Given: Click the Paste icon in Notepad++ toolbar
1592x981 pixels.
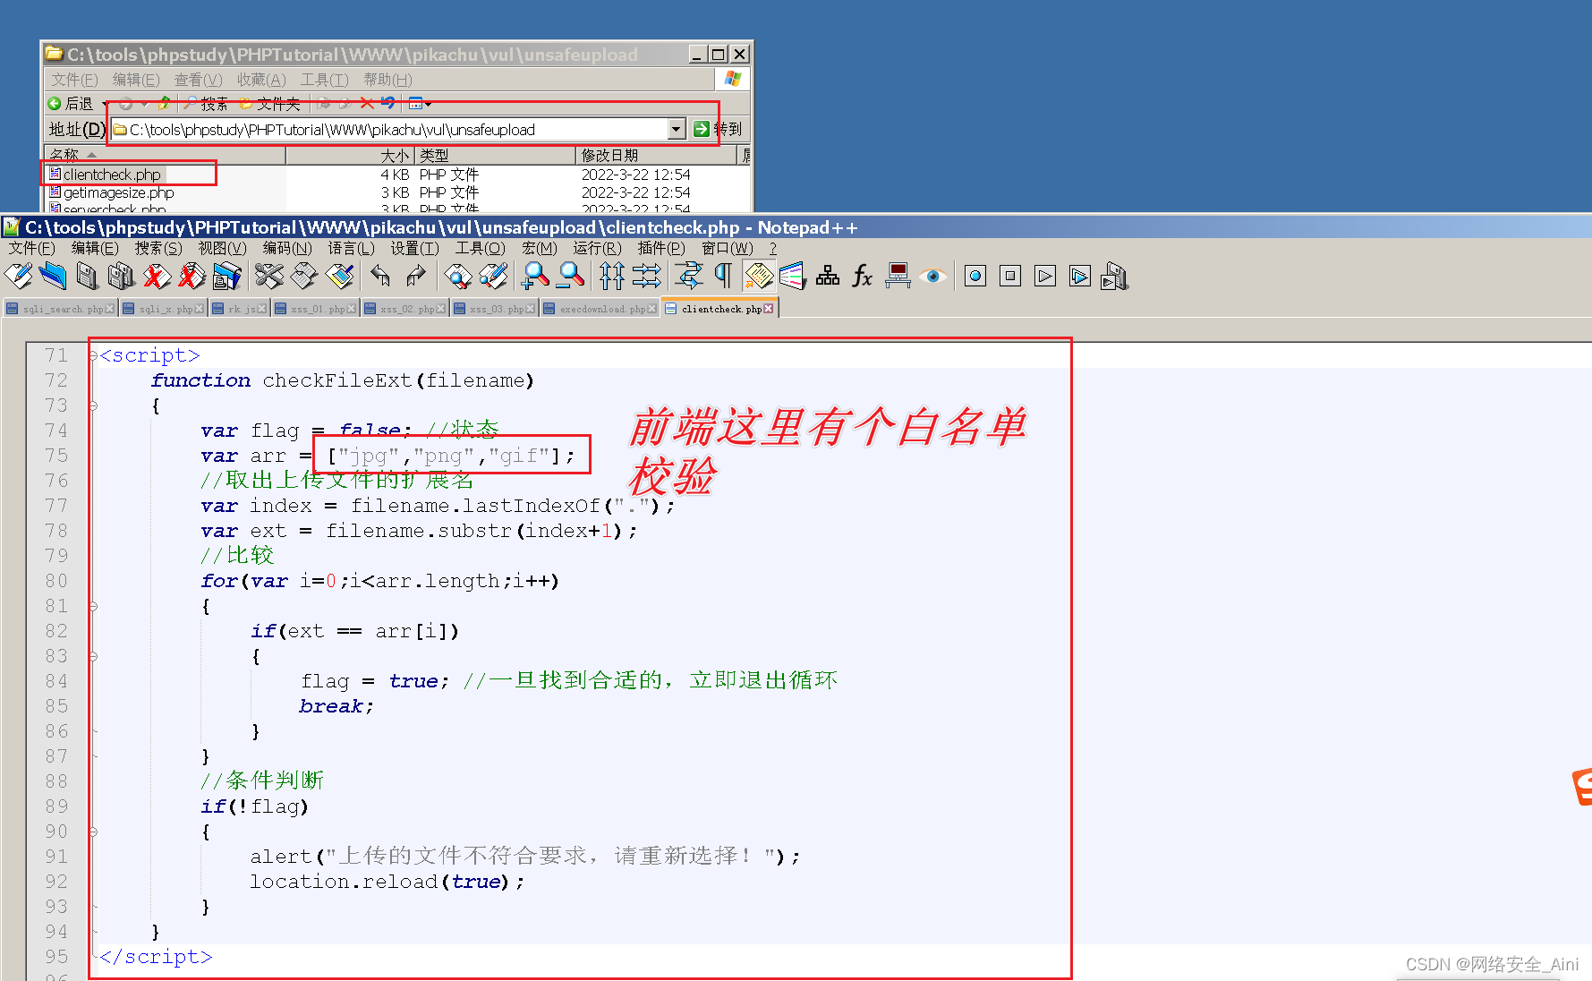Looking at the screenshot, I should 340,276.
